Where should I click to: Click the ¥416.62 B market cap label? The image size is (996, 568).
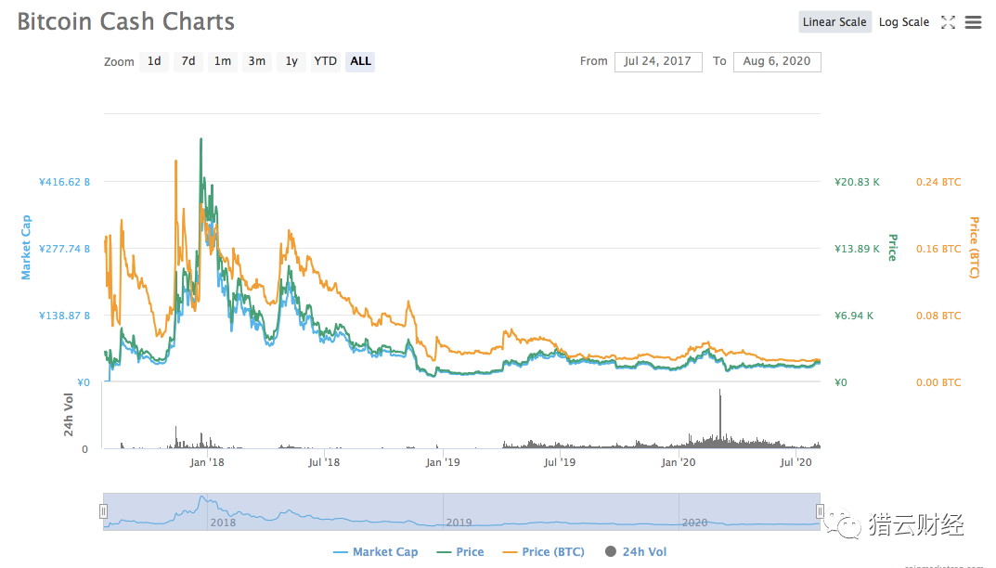click(64, 182)
